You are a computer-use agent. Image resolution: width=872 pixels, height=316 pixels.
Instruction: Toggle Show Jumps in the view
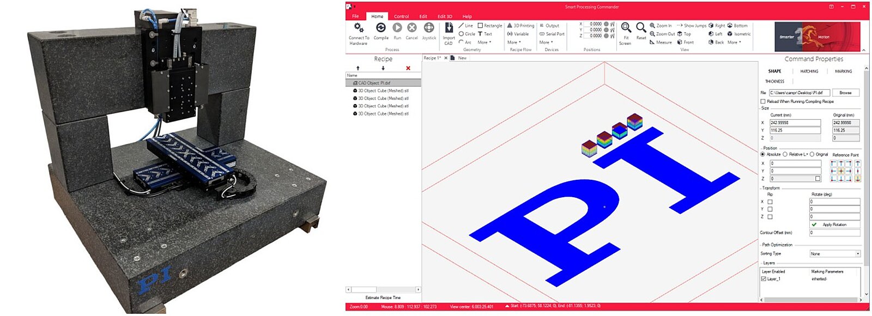692,26
